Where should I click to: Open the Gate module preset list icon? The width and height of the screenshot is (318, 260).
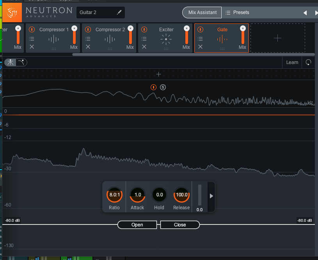click(201, 39)
